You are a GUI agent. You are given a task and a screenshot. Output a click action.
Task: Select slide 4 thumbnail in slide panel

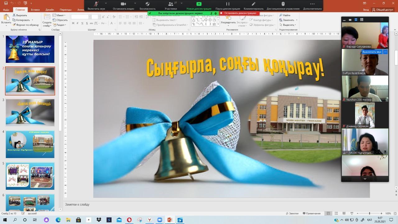tap(30, 144)
